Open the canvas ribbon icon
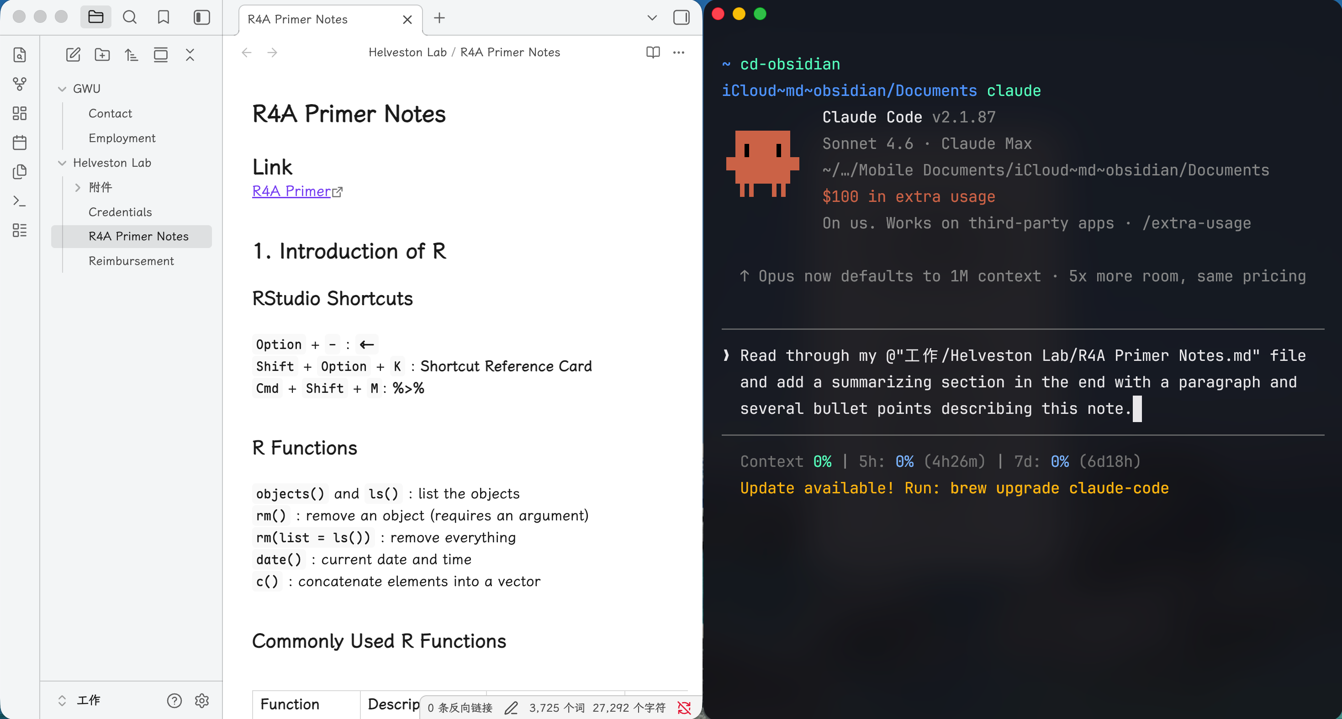The height and width of the screenshot is (719, 1342). (x=19, y=113)
